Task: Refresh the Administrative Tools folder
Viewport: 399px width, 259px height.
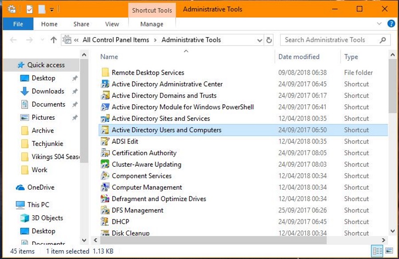Action: (269, 40)
